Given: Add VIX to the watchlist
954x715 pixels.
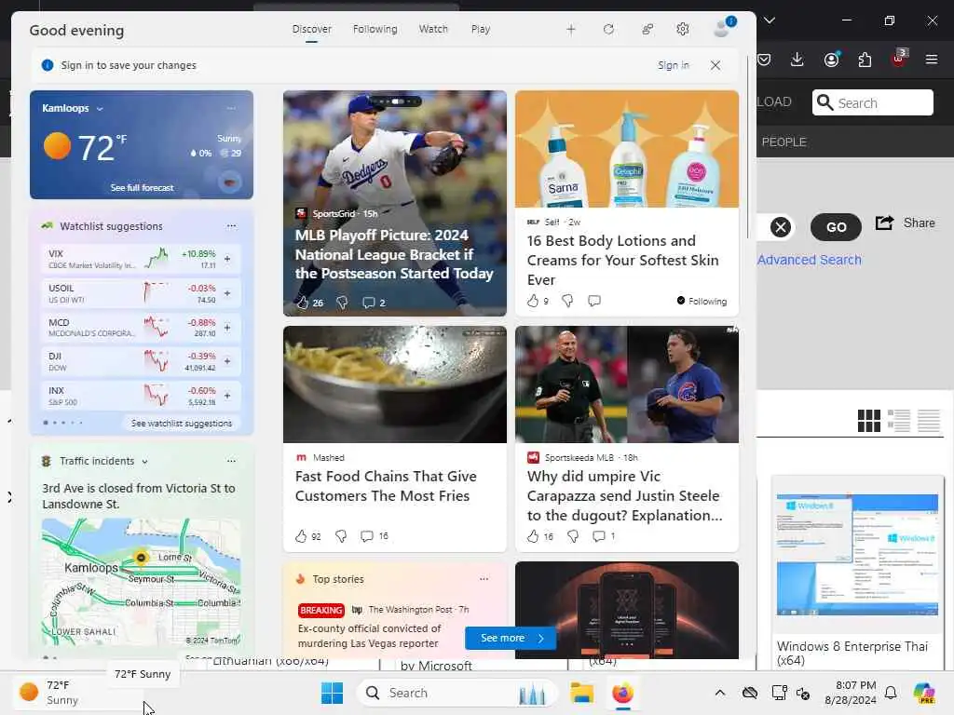Looking at the screenshot, I should 227,259.
